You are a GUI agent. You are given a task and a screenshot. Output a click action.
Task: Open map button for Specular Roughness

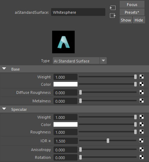click(x=142, y=132)
